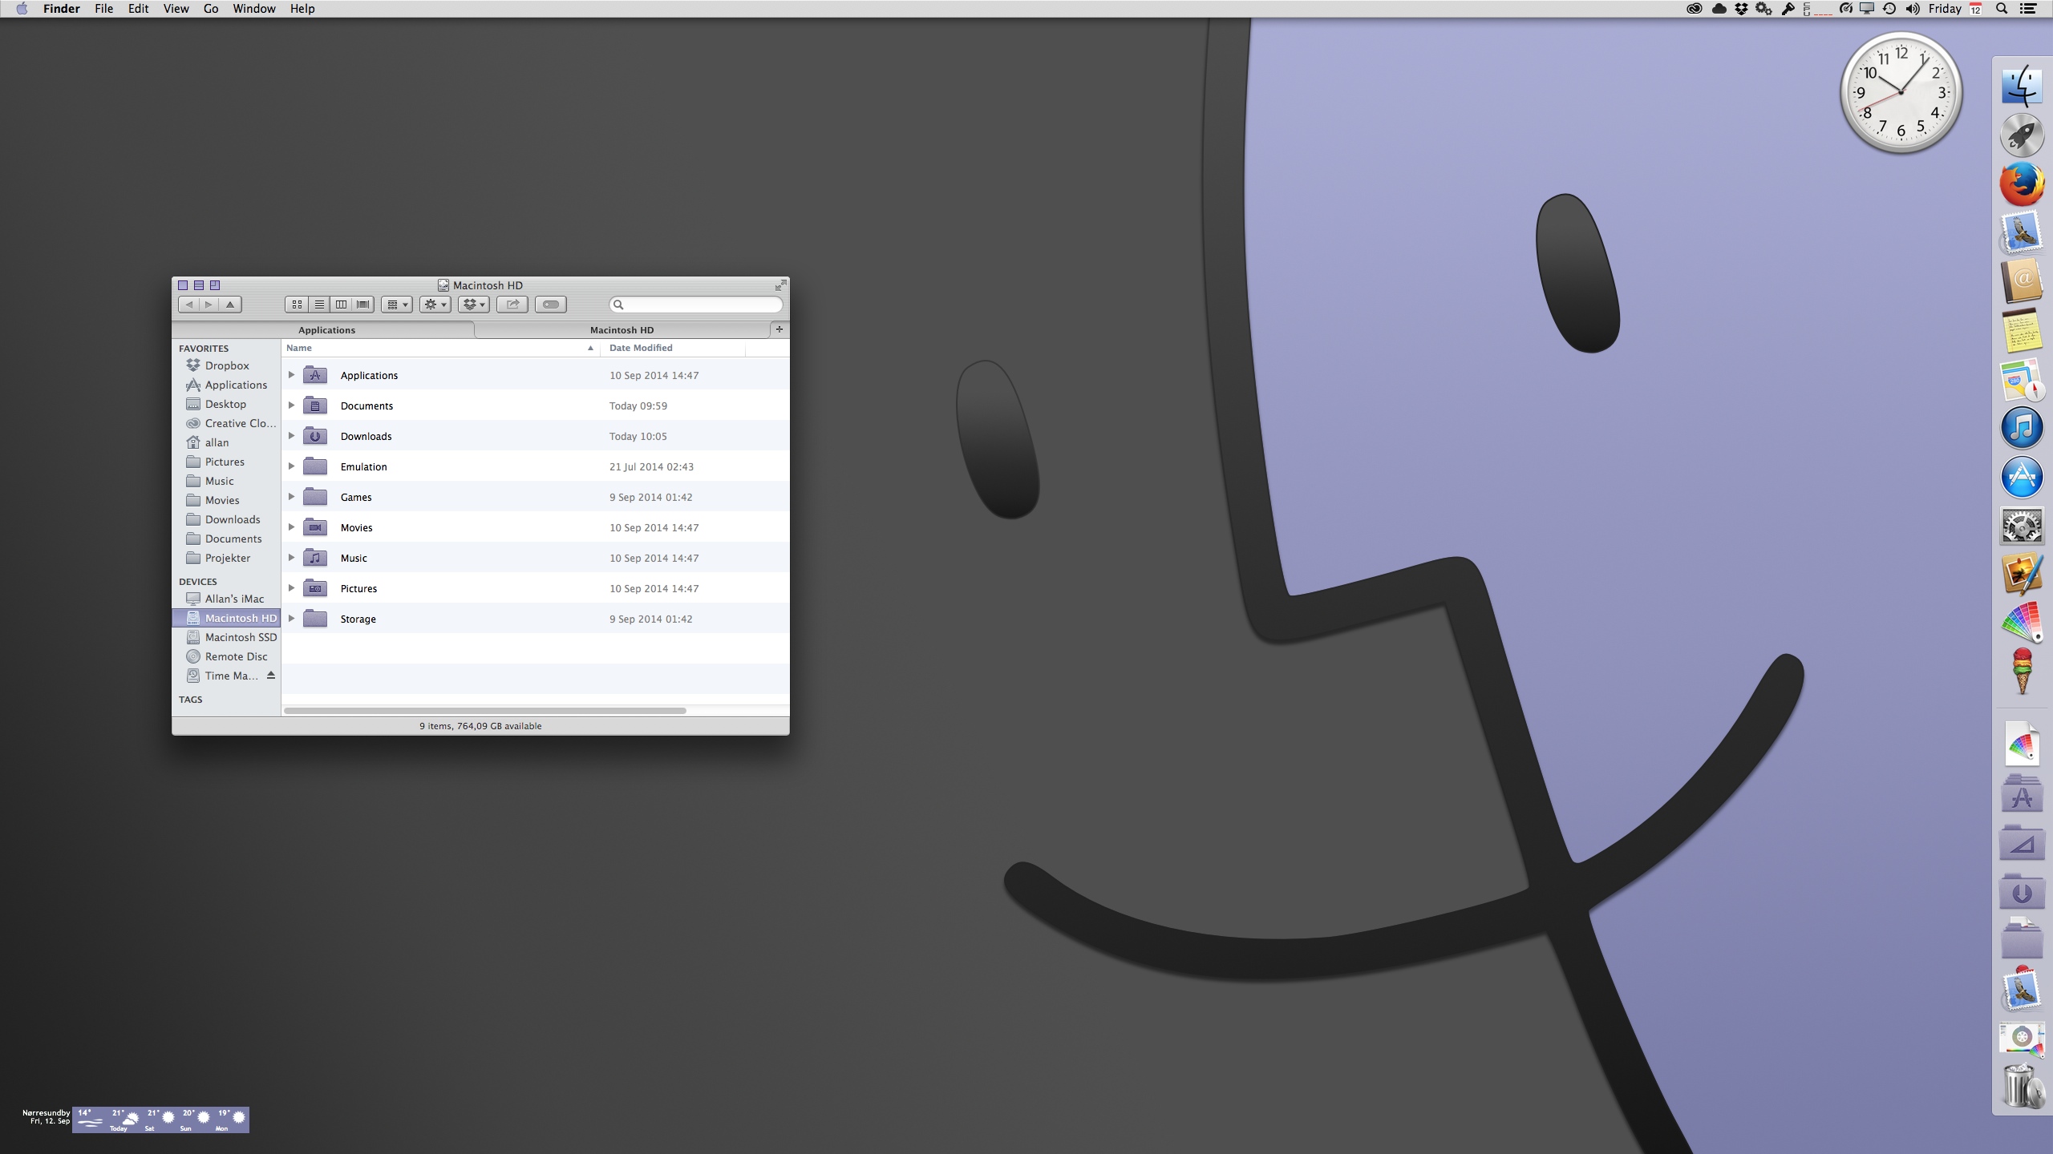Screen dimensions: 2053x1154
Task: Click the Finder search field
Action: tap(696, 305)
